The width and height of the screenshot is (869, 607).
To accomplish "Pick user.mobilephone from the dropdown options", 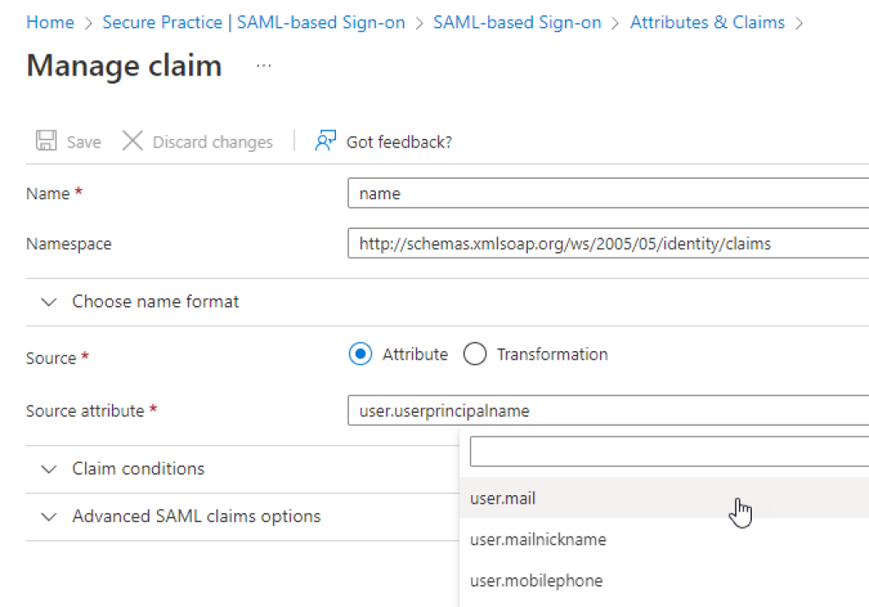I will click(x=536, y=581).
